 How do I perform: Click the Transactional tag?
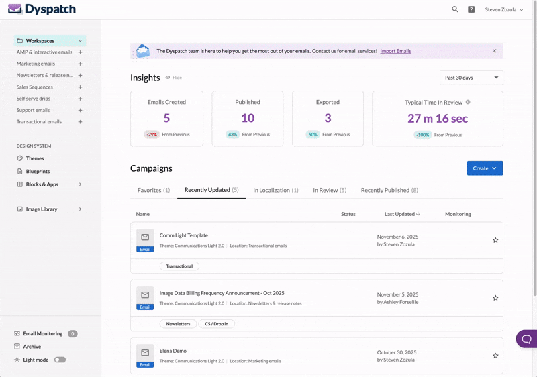tap(179, 266)
